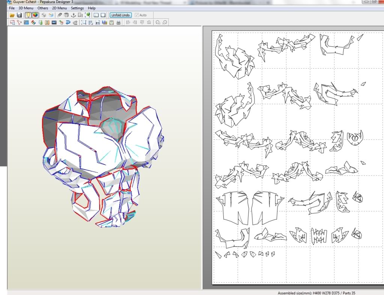384x295 pixels.
Task: Open the 3D Menu
Action: [x=26, y=8]
